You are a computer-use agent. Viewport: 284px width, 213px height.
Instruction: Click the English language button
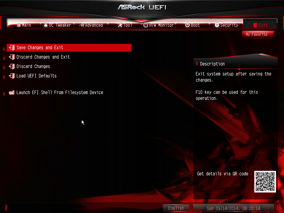pyautogui.click(x=176, y=208)
